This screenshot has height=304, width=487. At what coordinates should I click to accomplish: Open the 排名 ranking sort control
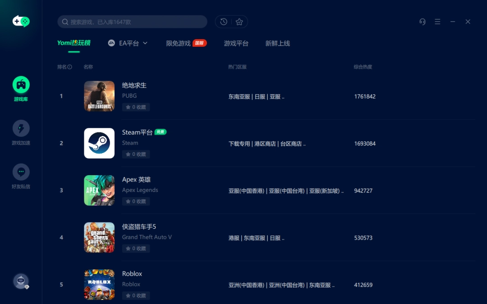64,67
